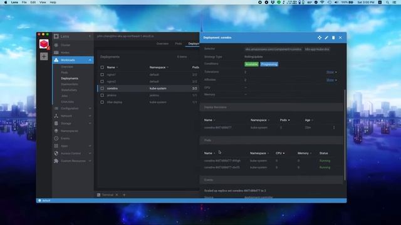Open the three-dot menu of coredns revision
The width and height of the screenshot is (401, 225).
(x=334, y=127)
